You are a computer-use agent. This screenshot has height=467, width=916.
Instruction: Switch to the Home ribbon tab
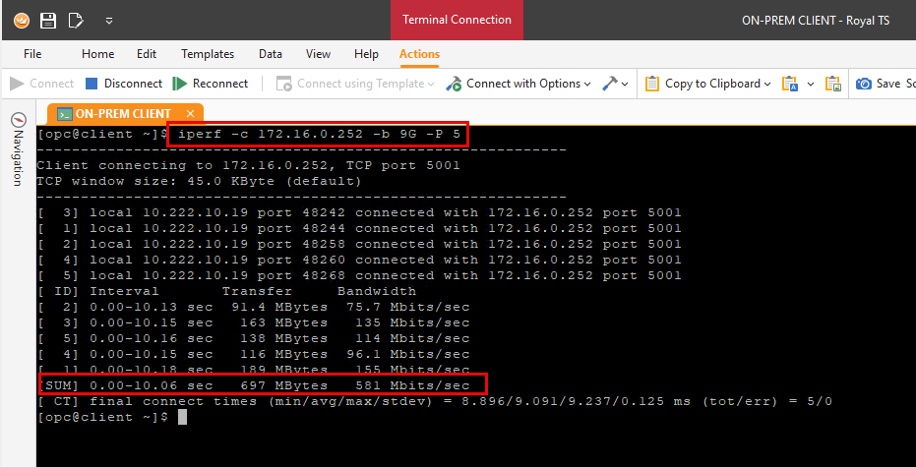(x=97, y=54)
